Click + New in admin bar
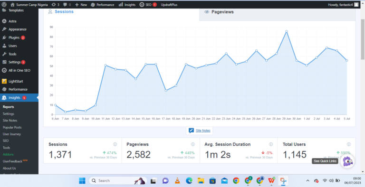The height and width of the screenshot is (187, 365). [81, 5]
